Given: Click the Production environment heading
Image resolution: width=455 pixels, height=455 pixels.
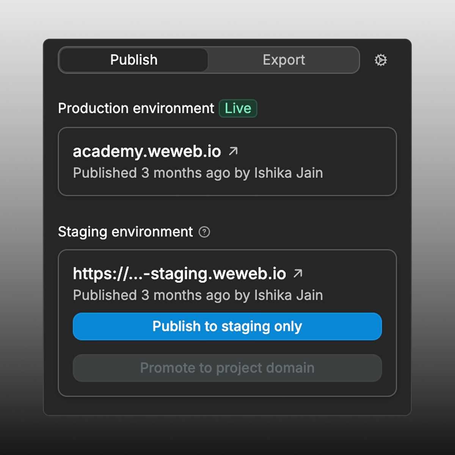Looking at the screenshot, I should click(x=135, y=108).
